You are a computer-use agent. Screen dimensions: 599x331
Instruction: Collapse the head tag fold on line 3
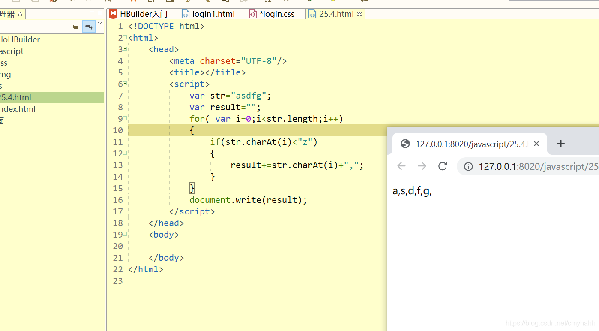click(x=125, y=49)
